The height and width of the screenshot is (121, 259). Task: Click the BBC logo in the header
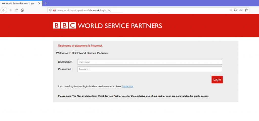64,25
